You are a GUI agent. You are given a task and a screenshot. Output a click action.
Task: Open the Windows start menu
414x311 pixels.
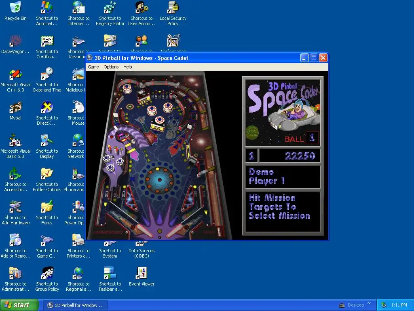click(19, 305)
